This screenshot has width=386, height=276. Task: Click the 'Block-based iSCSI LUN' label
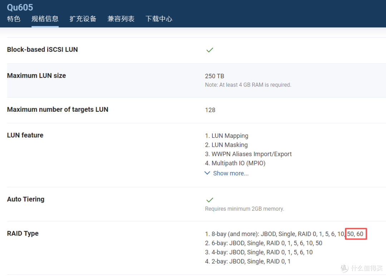42,49
